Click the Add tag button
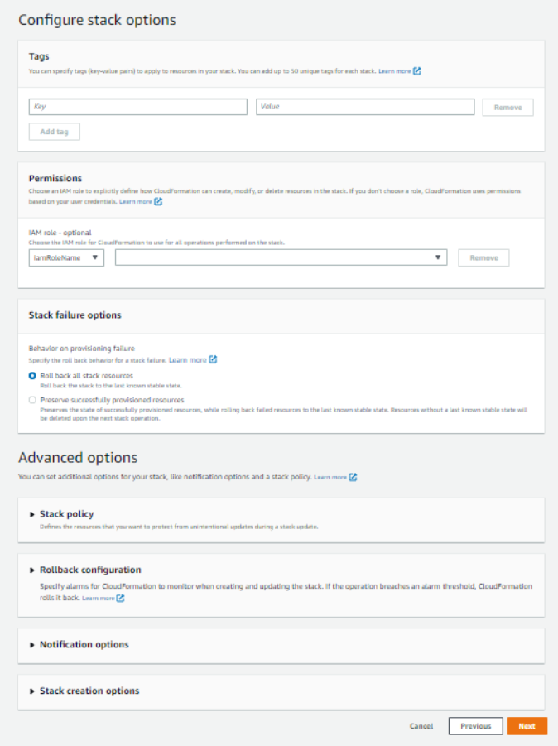This screenshot has width=558, height=746. 55,132
